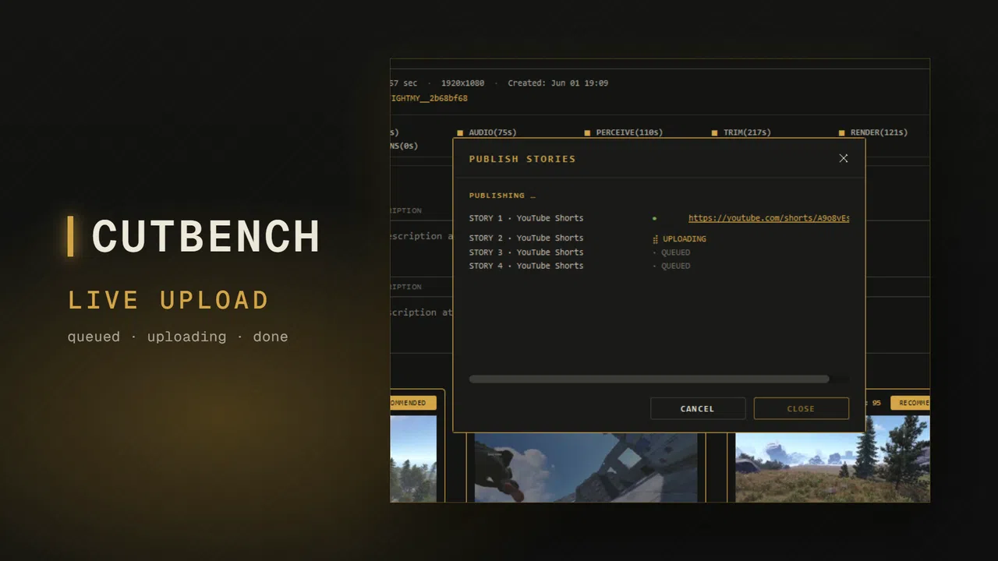Open the tilted building clip thumbnail
This screenshot has width=998, height=561.
pos(586,467)
